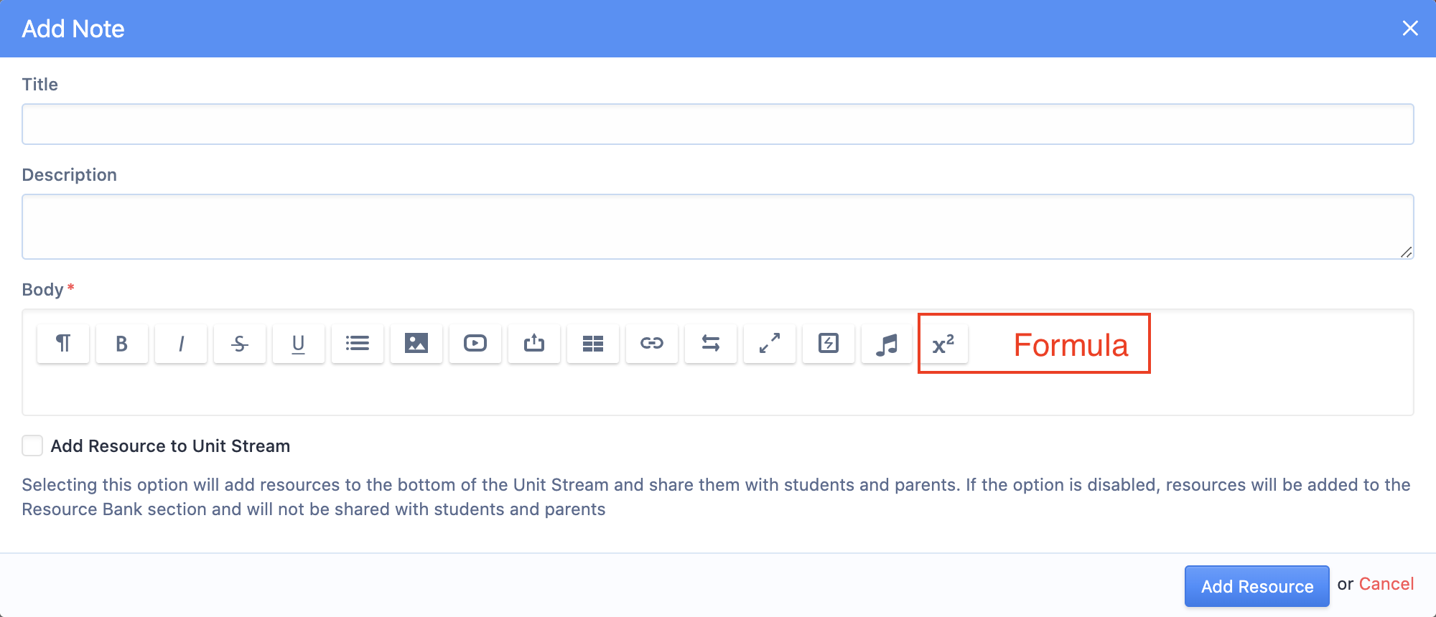The width and height of the screenshot is (1436, 617).
Task: Click the music note audio icon
Action: pos(887,344)
